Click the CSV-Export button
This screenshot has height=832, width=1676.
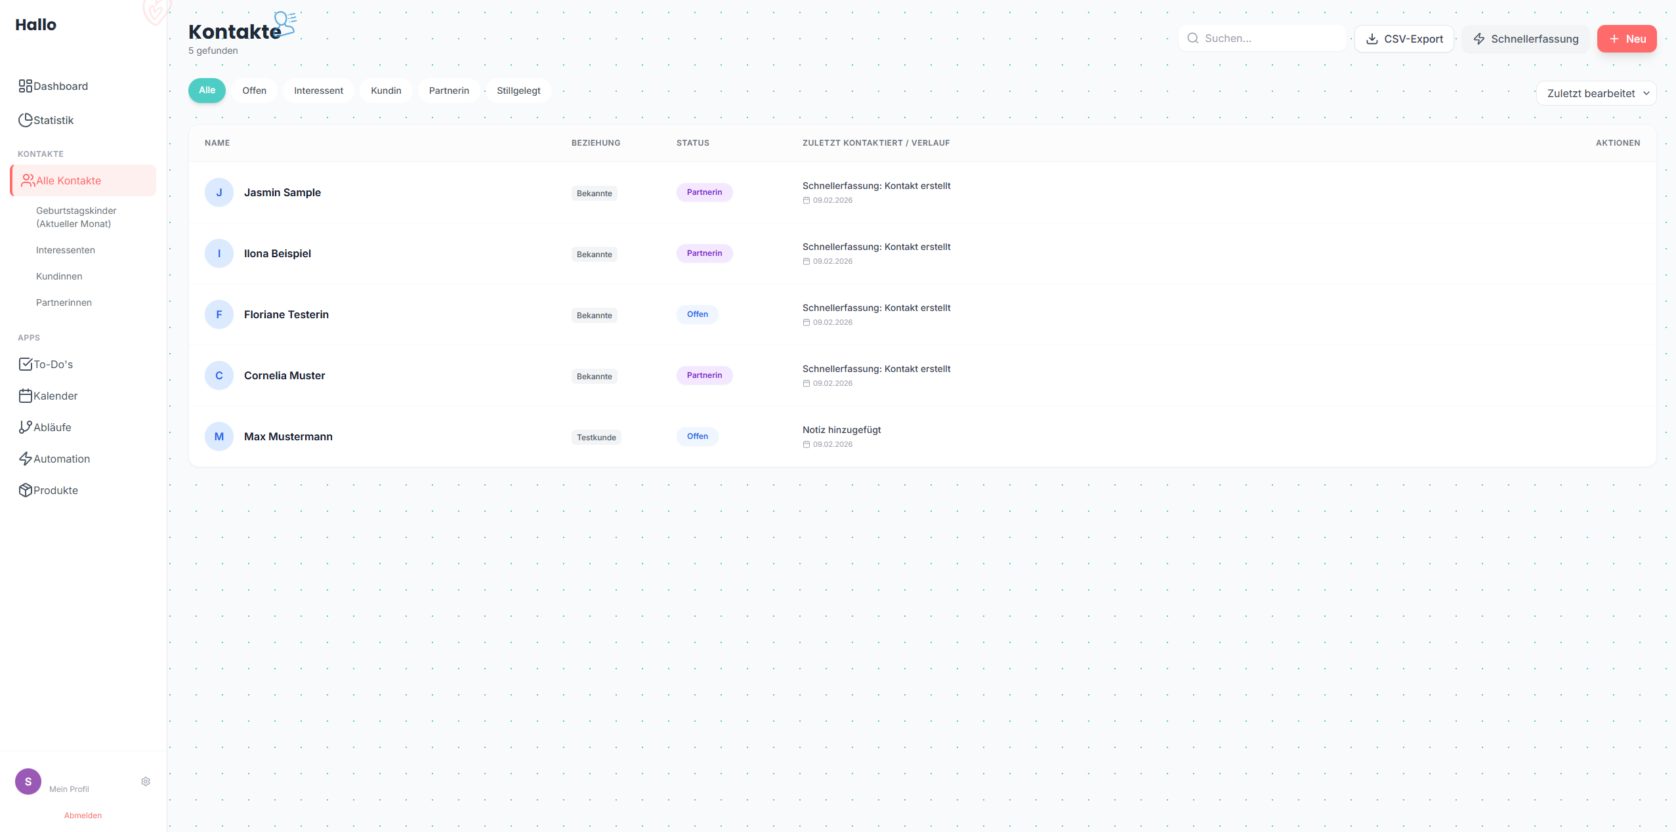(x=1404, y=39)
